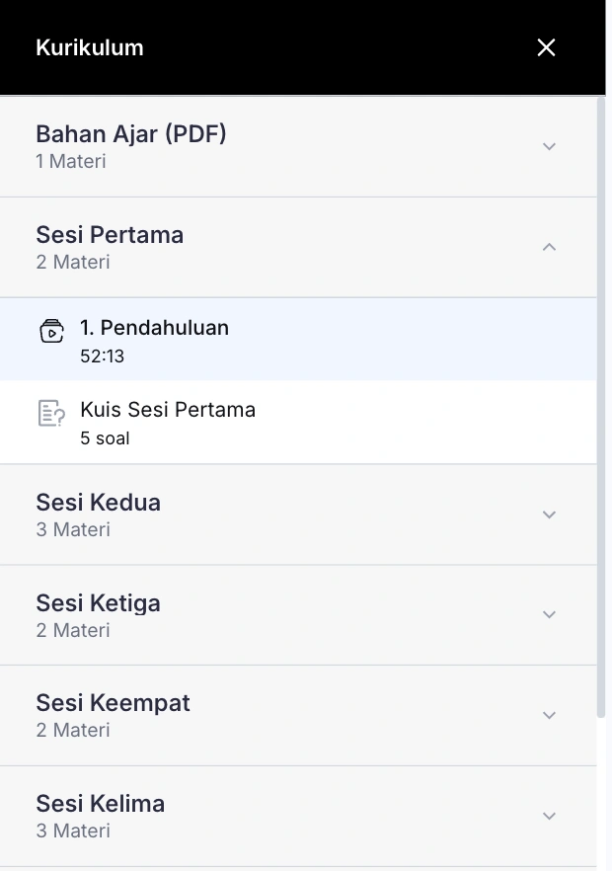Click the Kurikulum header title

89,47
